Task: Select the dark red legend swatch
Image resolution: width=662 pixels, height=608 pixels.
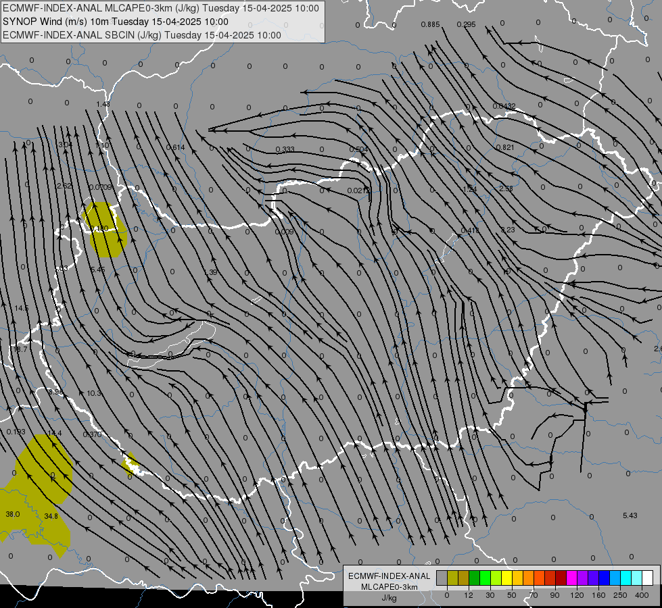Action: point(561,578)
